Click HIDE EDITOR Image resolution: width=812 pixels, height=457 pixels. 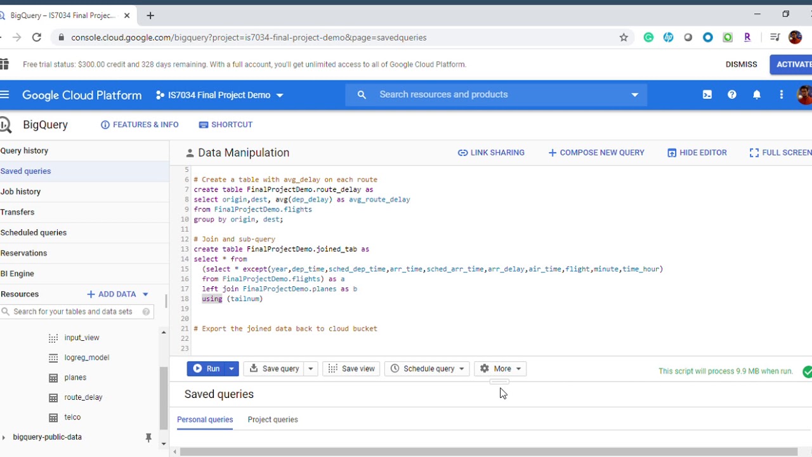[x=697, y=153]
